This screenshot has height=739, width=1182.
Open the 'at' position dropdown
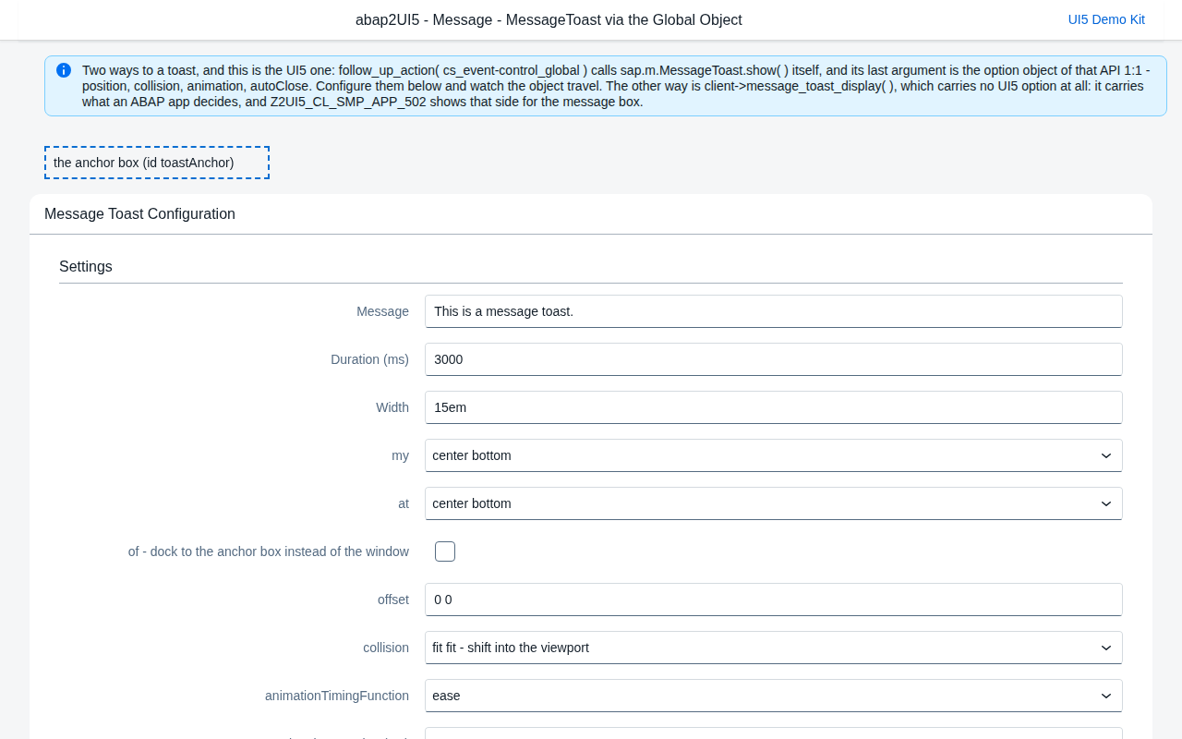[774, 503]
